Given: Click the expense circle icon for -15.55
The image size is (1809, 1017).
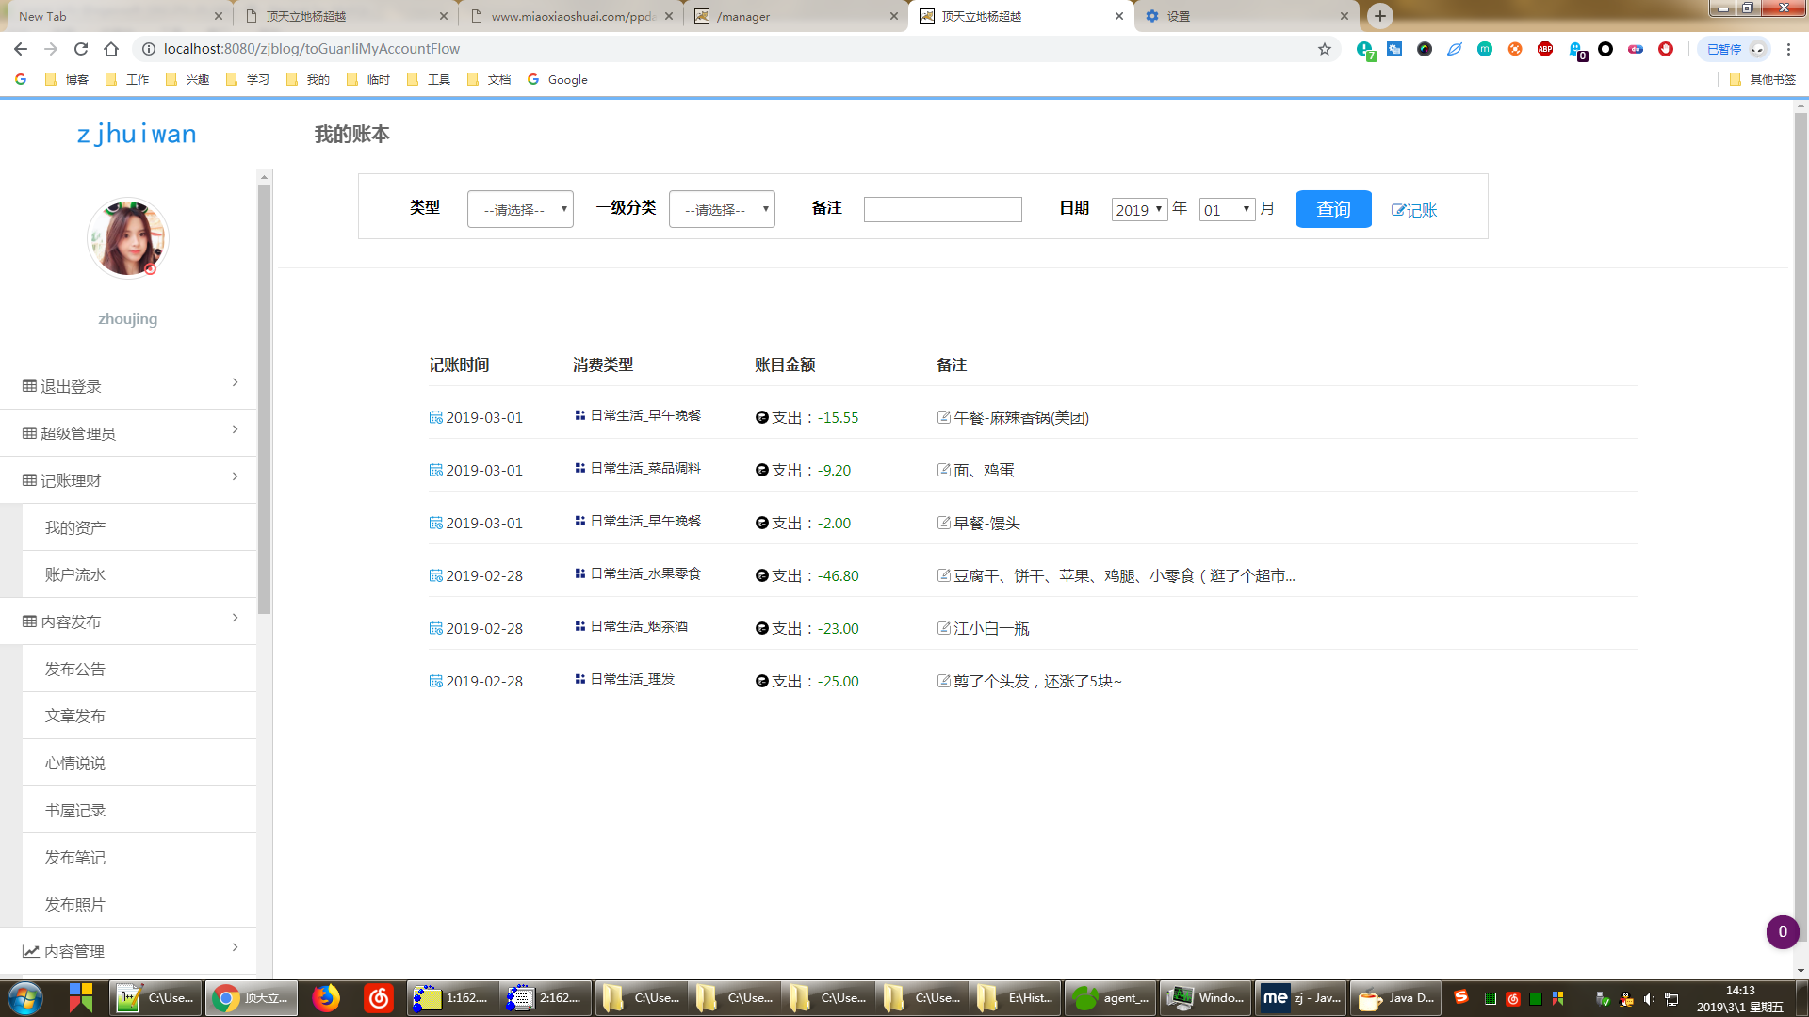Looking at the screenshot, I should click(762, 417).
